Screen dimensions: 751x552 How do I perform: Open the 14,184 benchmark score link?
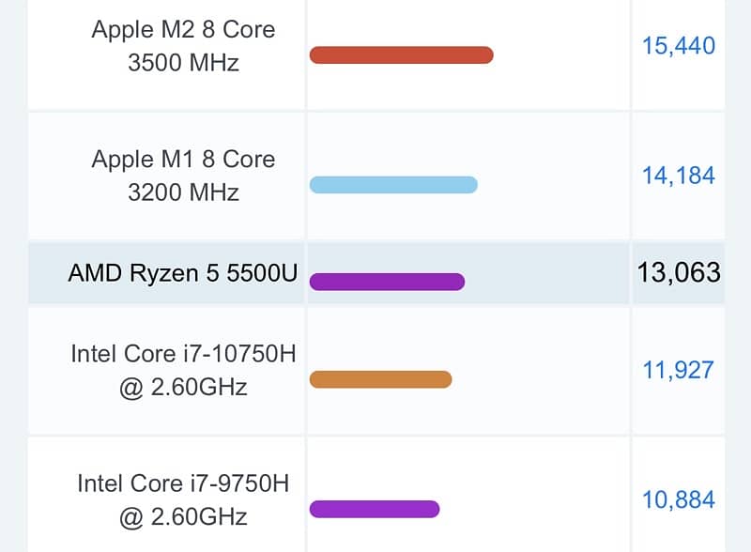pyautogui.click(x=678, y=176)
